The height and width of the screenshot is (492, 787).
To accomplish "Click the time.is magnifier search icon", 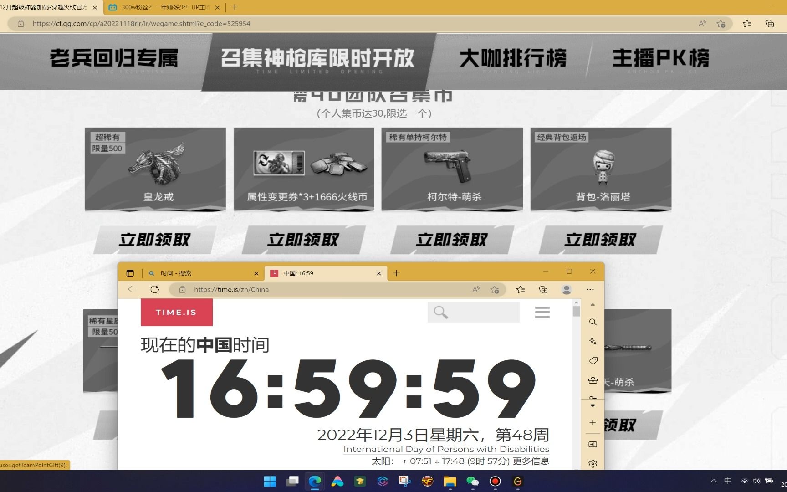I will [x=440, y=313].
